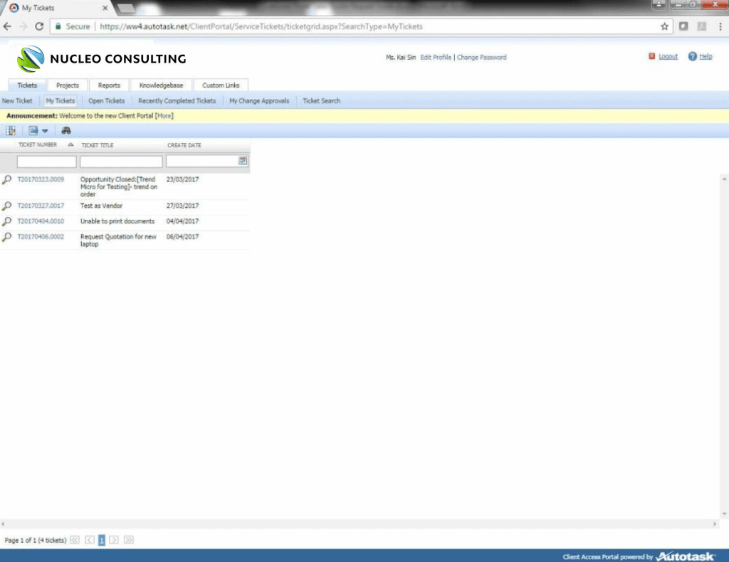Click the Logout link
This screenshot has height=562, width=729.
pyautogui.click(x=668, y=57)
